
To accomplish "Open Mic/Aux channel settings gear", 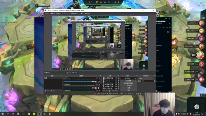I will tap(99, 82).
